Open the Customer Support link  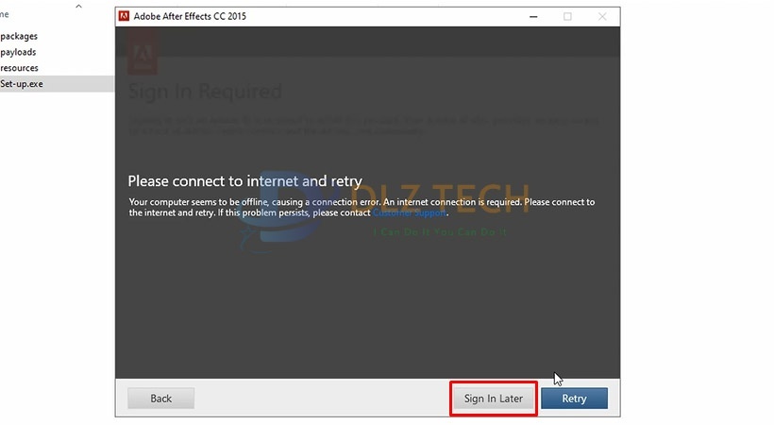409,213
